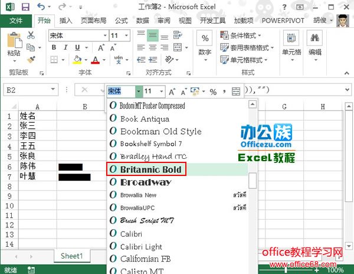Click the Save icon in quick access toolbar

coord(25,7)
